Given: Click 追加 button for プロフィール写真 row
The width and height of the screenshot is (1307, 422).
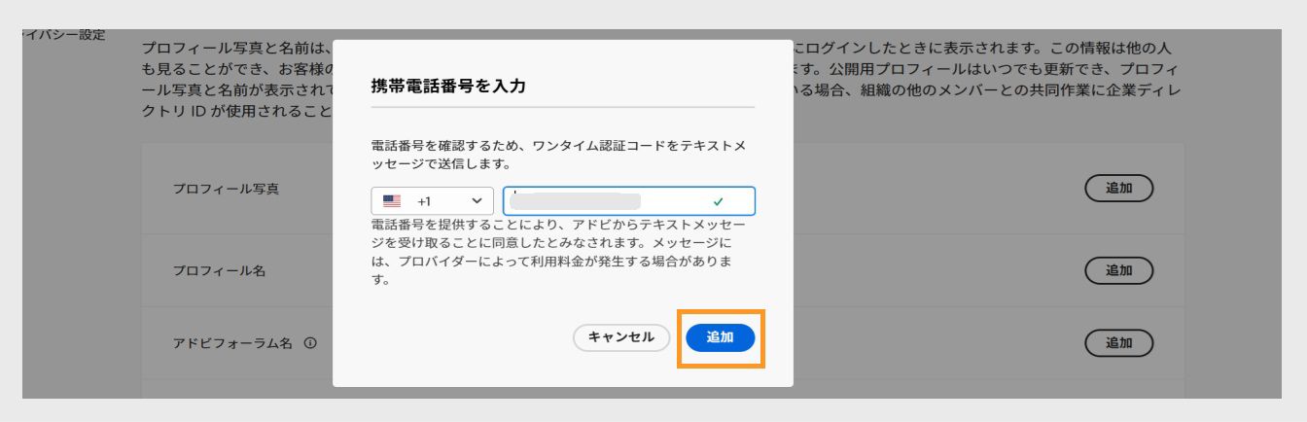Looking at the screenshot, I should click(x=1118, y=189).
